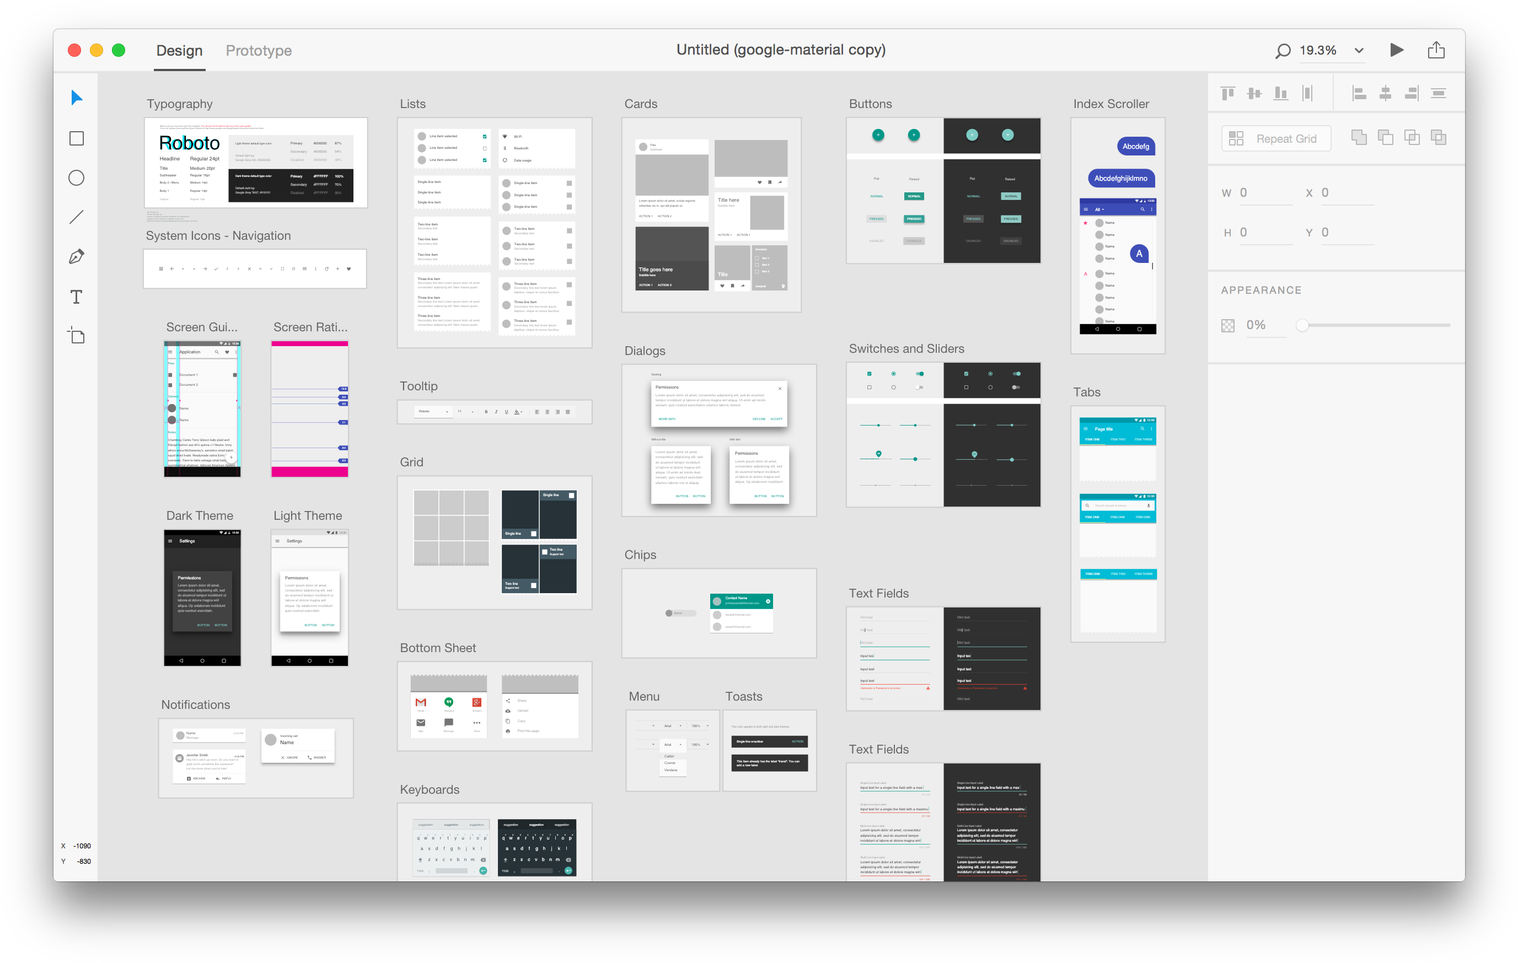Select the Pen tool

[76, 256]
